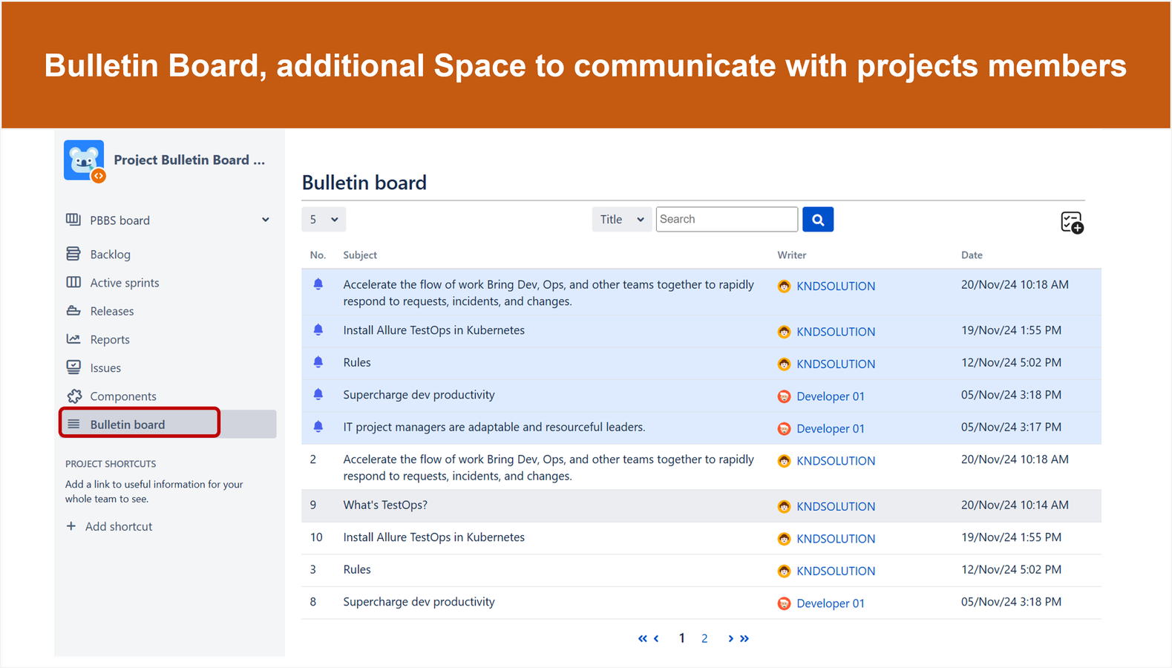Viewport: 1172px width, 668px height.
Task: Go to the next page arrow
Action: pos(730,638)
